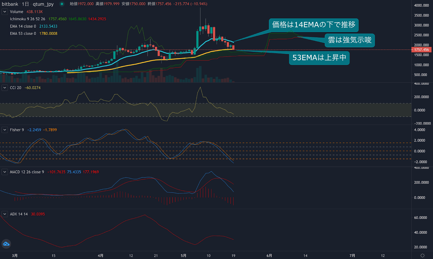Click the TradingView cloud logo icon
The width and height of the screenshot is (433, 259).
[6, 244]
